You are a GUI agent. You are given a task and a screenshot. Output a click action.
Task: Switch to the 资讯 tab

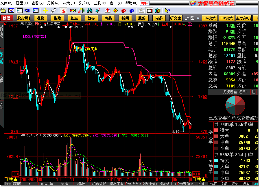coord(235,184)
